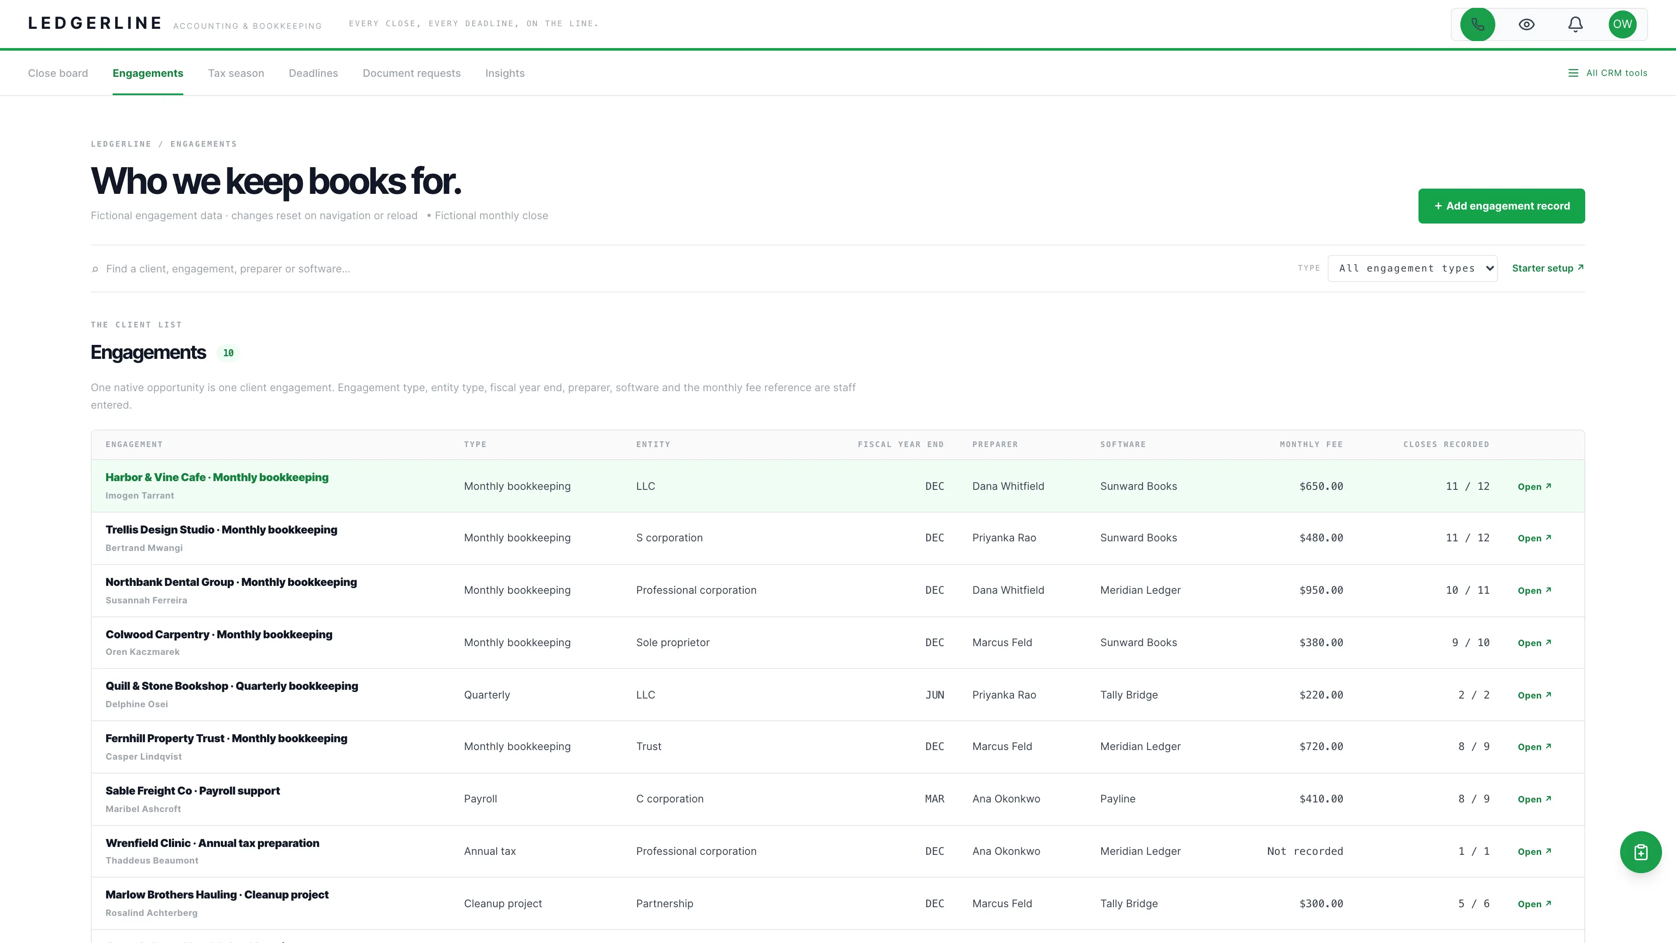Click the Closes Recorded column header

1446,444
